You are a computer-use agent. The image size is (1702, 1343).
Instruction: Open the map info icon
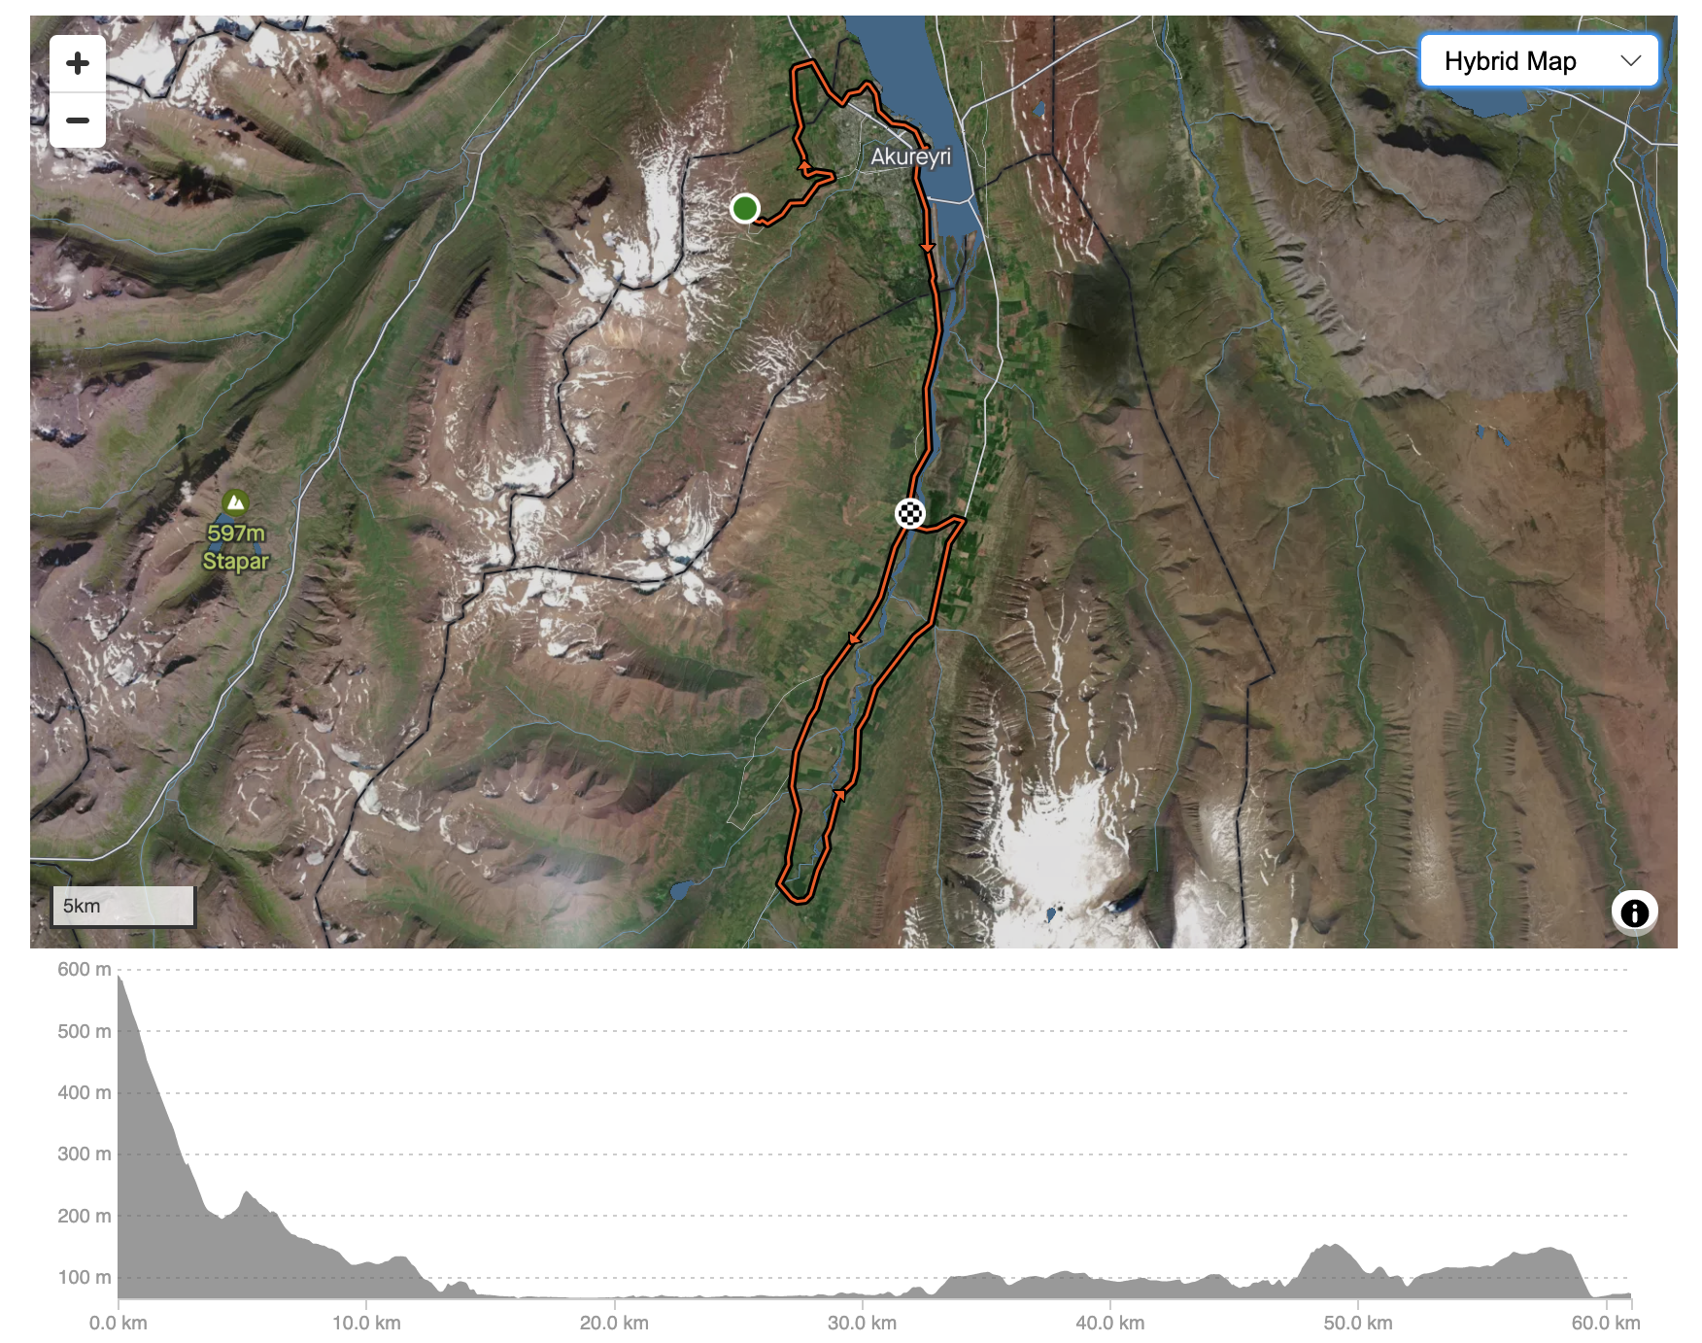click(1634, 913)
